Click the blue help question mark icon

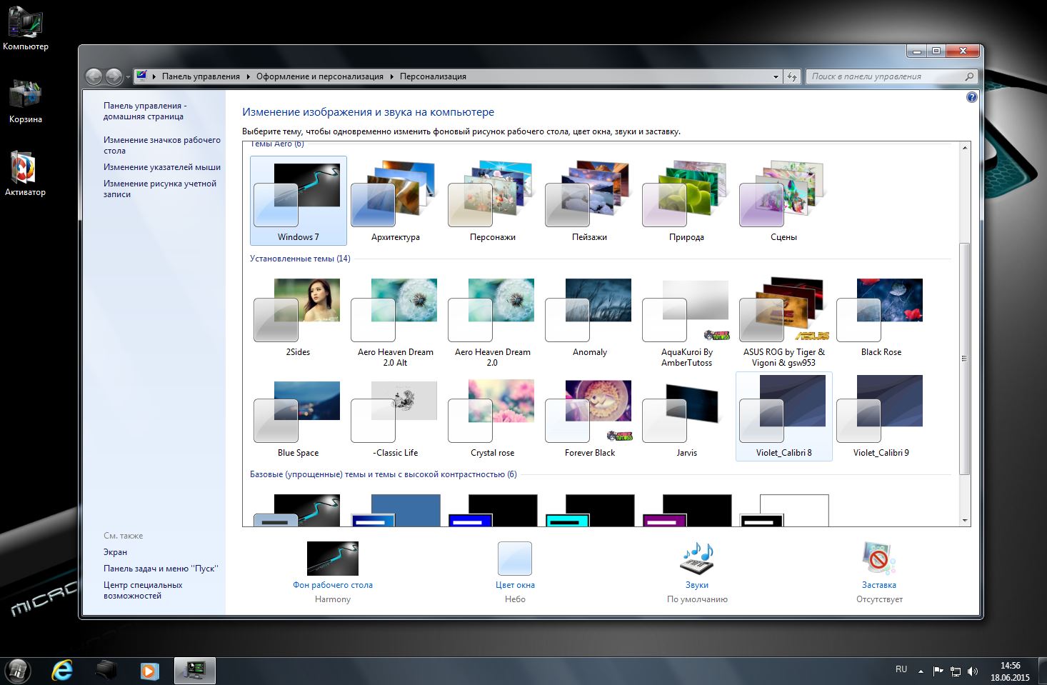tap(971, 97)
